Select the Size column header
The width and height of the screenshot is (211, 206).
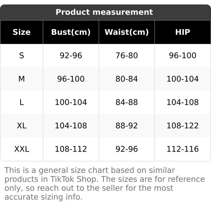[22, 32]
